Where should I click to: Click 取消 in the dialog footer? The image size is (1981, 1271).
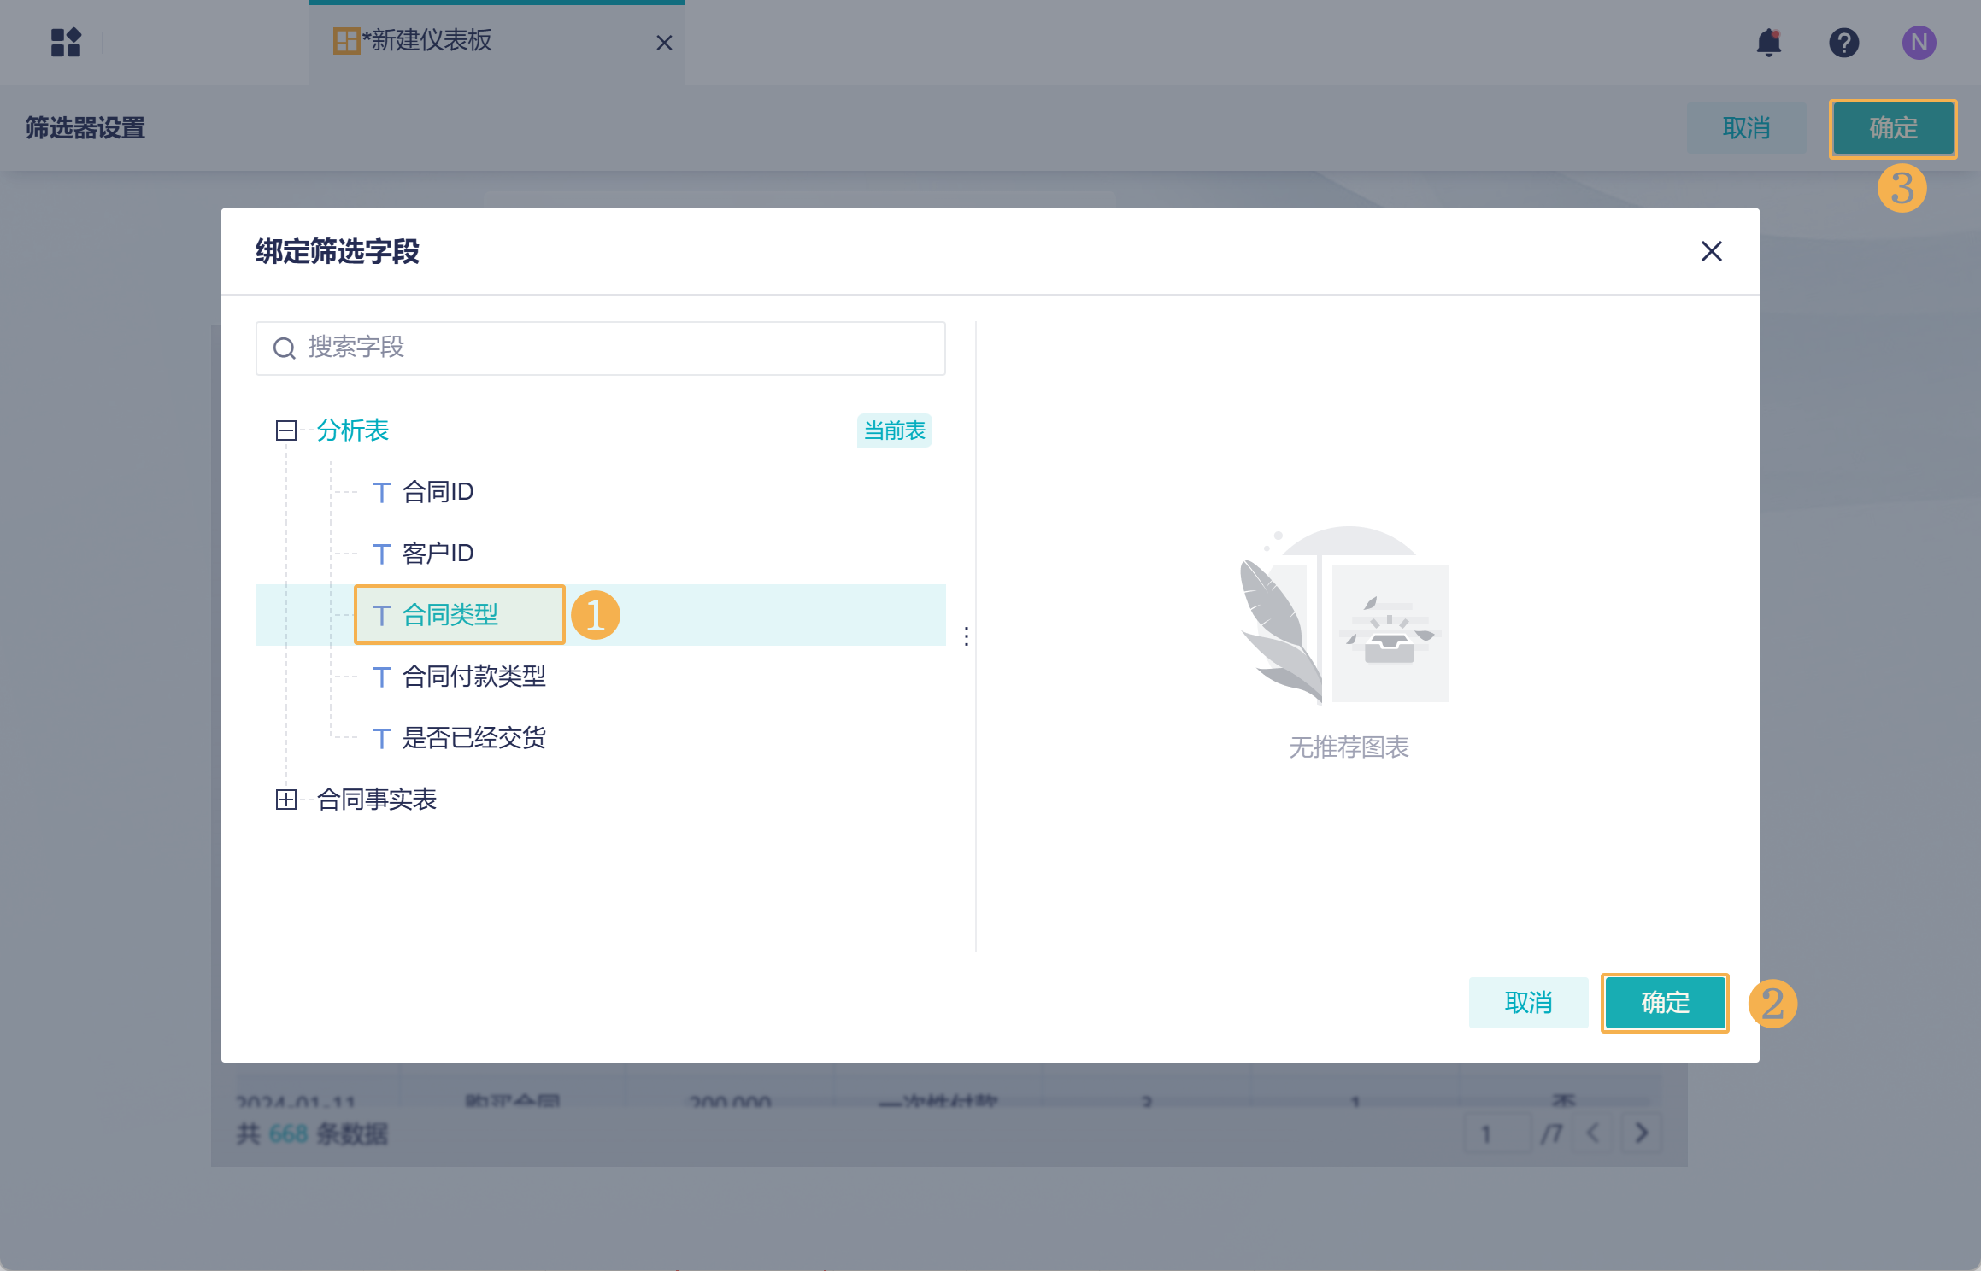pos(1528,1003)
